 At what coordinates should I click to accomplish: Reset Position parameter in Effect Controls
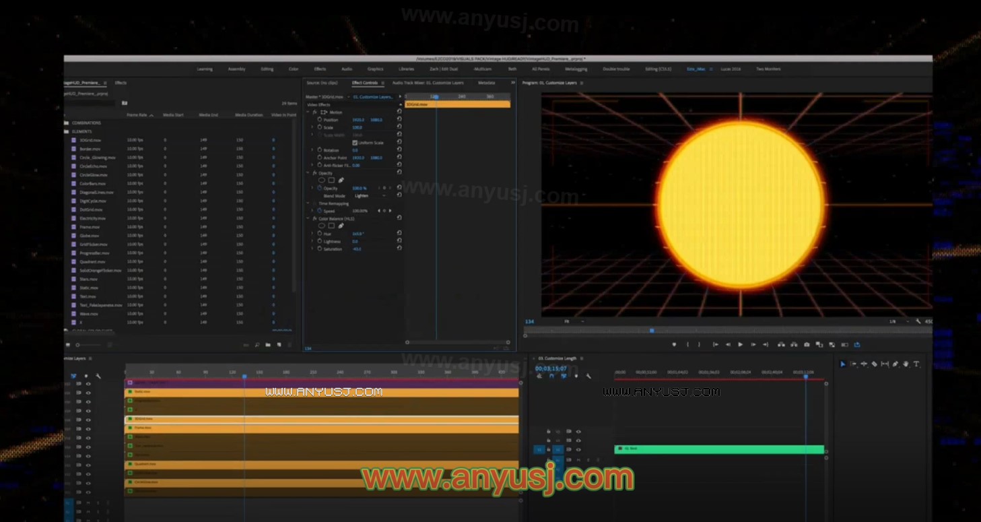pos(399,119)
